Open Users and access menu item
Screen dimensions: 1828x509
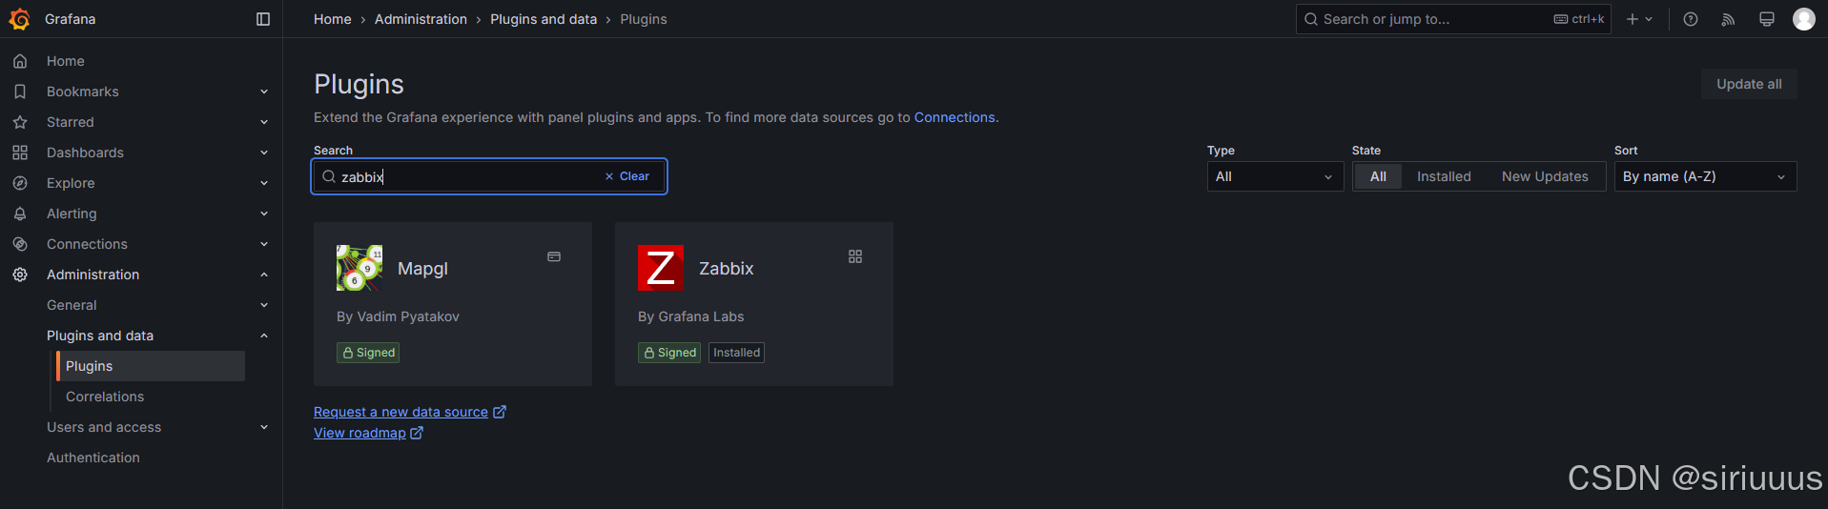pos(104,427)
